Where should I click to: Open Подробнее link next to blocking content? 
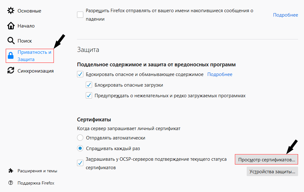(x=220, y=74)
